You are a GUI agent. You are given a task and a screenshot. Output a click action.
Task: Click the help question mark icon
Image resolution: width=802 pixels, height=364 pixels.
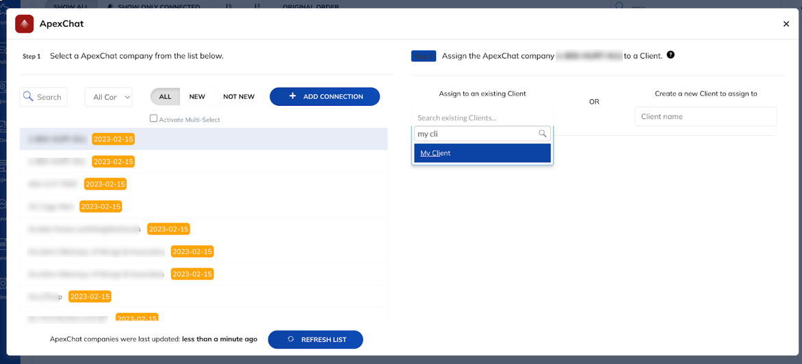point(671,55)
